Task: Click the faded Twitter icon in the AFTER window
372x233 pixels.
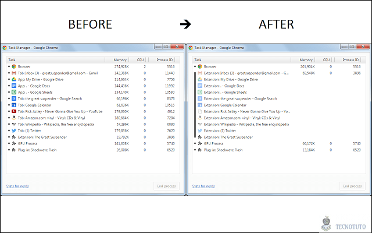Action: (x=200, y=130)
